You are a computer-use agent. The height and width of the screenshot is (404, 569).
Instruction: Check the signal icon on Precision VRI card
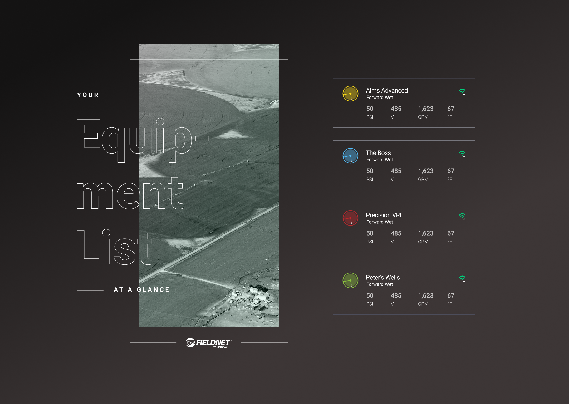pyautogui.click(x=463, y=216)
